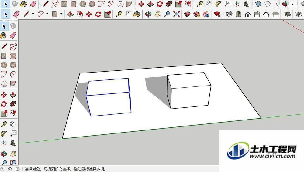Choose the 3D Text tool in top toolbar row
The height and width of the screenshot is (172, 304).
point(246,4)
